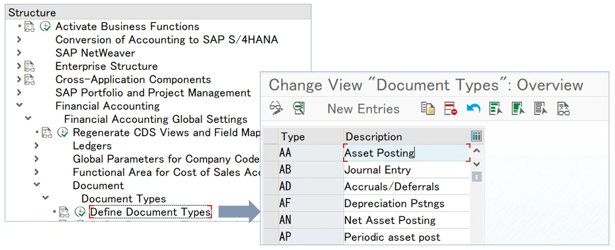This screenshot has height=250, width=615.
Task: Click the table scroll down arrow
Action: [x=477, y=164]
